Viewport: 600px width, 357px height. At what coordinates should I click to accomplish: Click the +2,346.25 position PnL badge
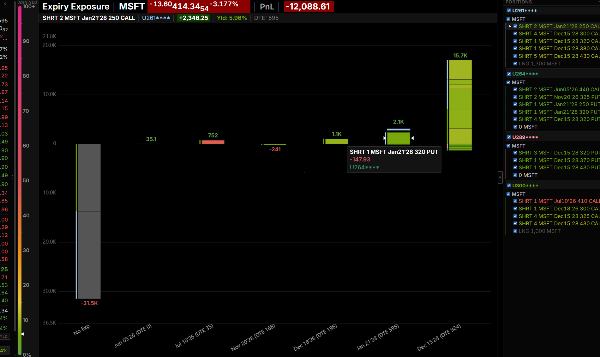pyautogui.click(x=194, y=18)
